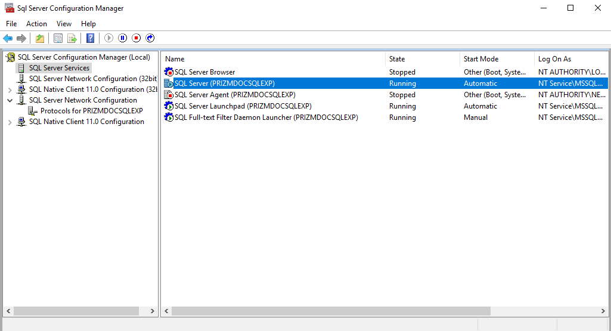
Task: Click services list horizontal scrollbar thumb
Action: (x=331, y=311)
